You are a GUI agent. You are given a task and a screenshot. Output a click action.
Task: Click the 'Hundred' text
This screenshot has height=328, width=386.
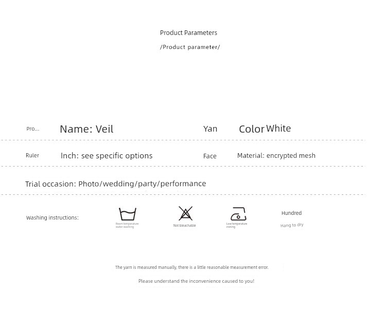click(x=291, y=213)
